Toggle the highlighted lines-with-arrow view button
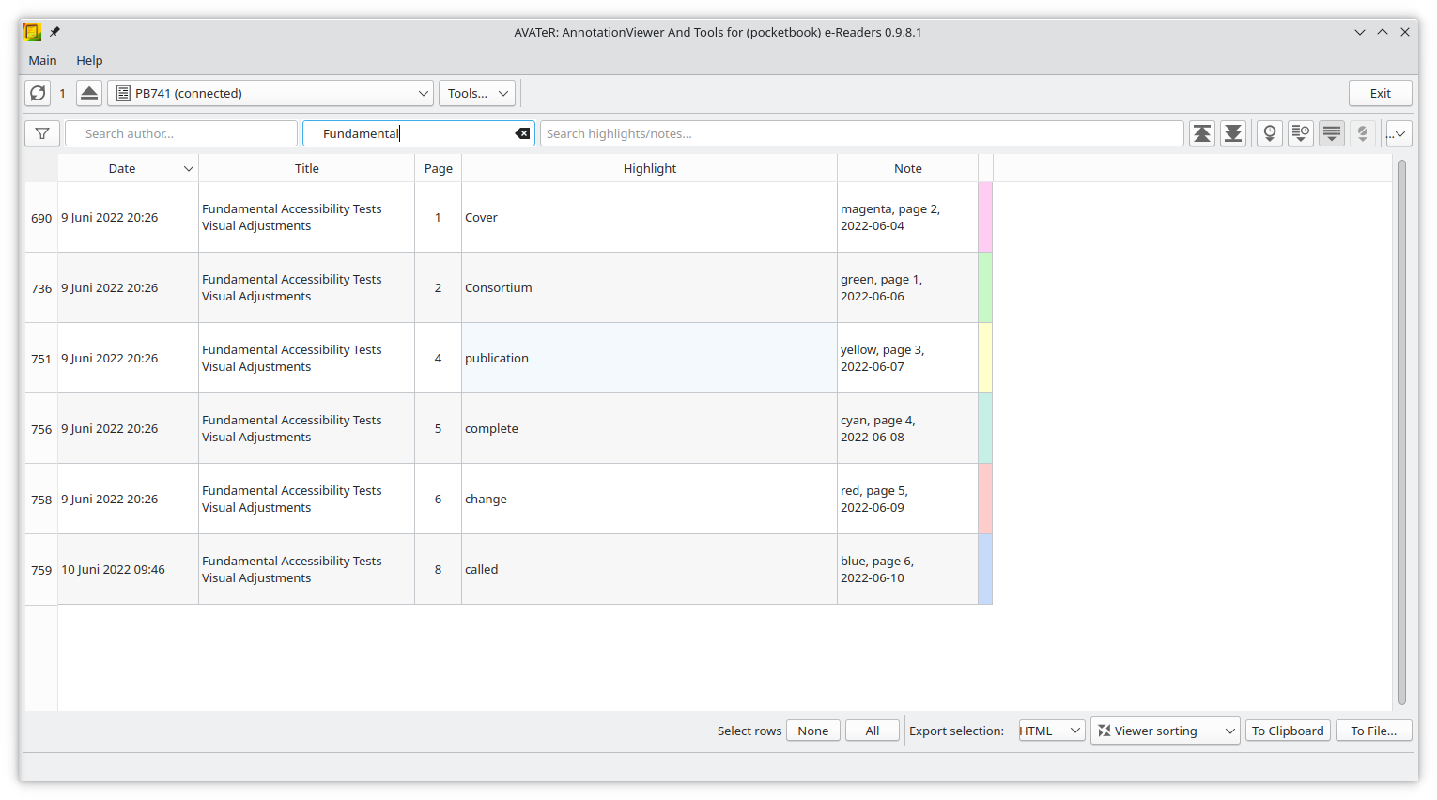 [x=1332, y=133]
